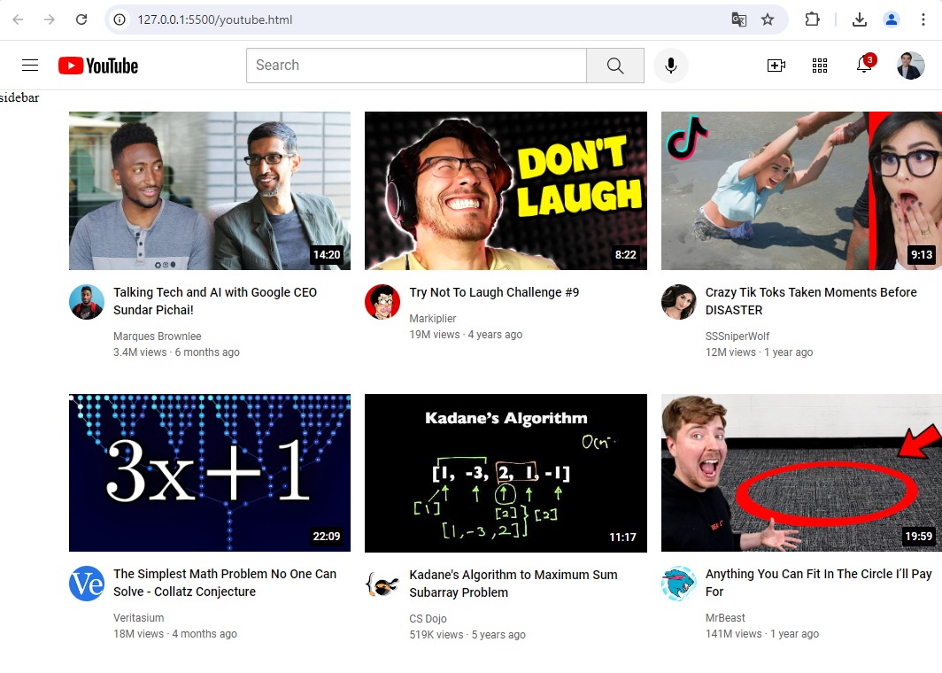Open title Try Not To Laugh Challenge #9
This screenshot has width=942, height=673.
coord(494,292)
